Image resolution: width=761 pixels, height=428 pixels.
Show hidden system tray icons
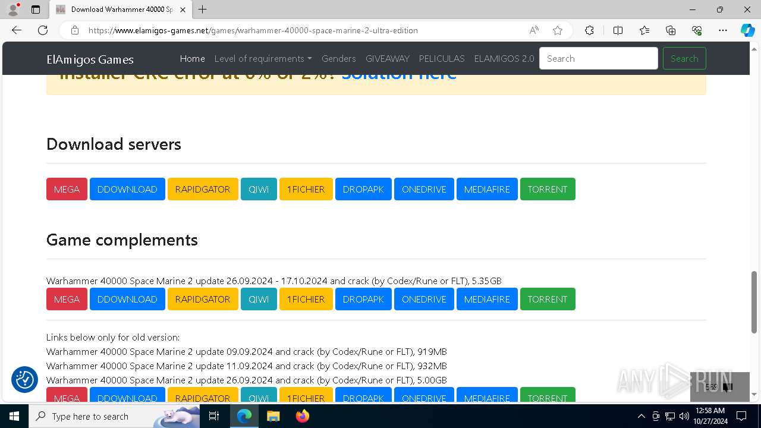click(x=641, y=416)
